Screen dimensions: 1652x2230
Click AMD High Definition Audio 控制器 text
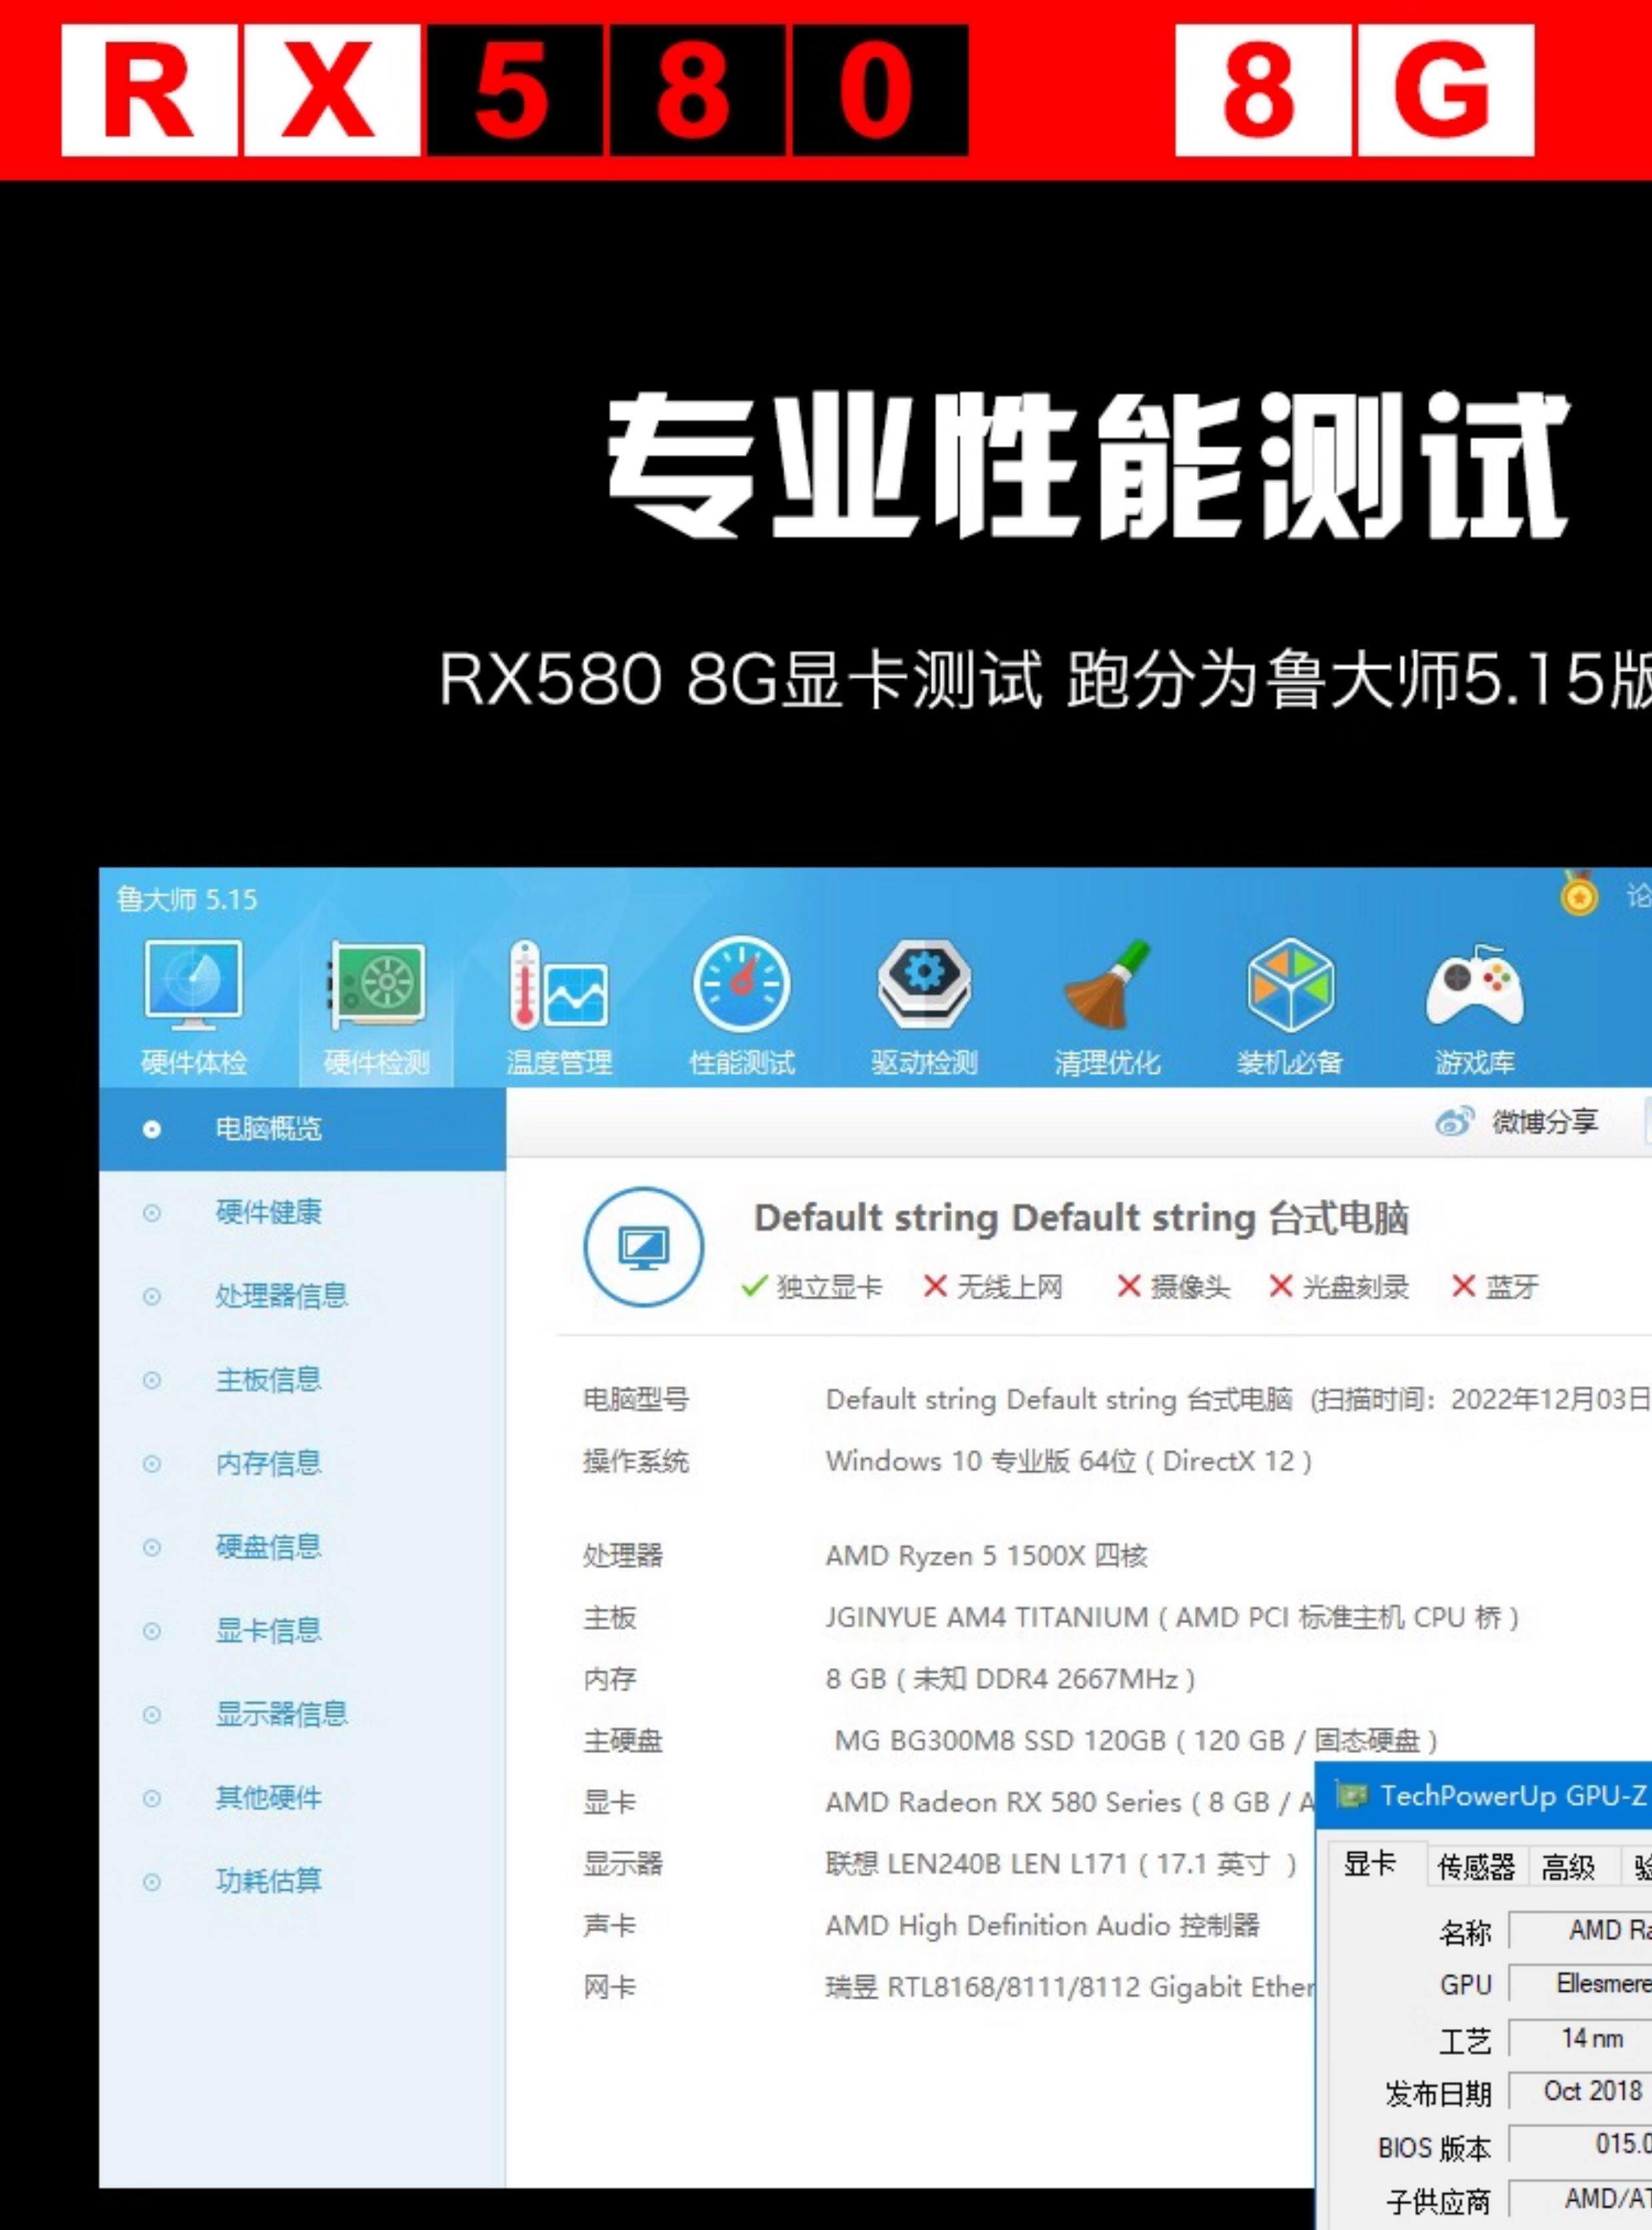click(x=1042, y=1926)
